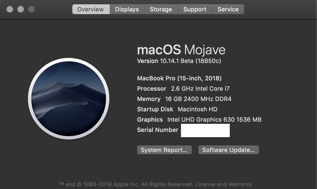Click the Serial Number field box

205,130
